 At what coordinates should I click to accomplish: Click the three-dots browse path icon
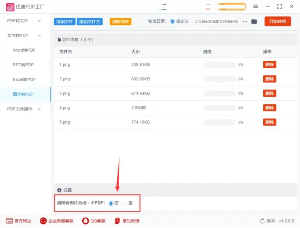245,21
